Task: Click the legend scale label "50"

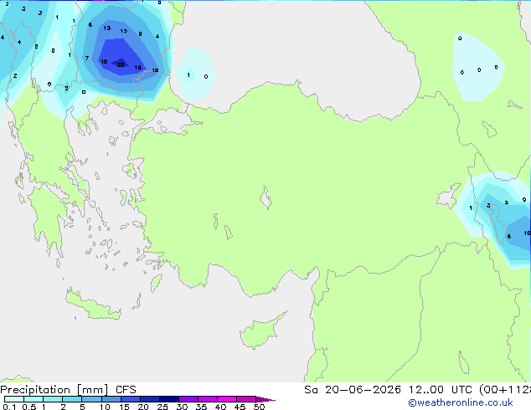Action: click(259, 407)
